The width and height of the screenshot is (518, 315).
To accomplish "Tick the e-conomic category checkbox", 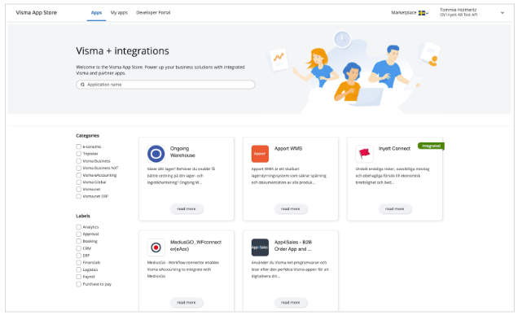I will [79, 147].
